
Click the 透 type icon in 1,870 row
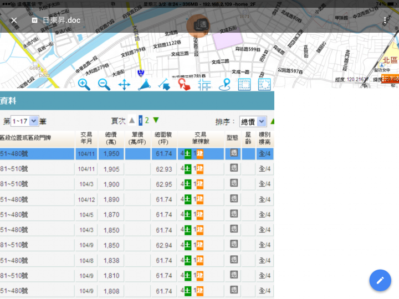point(234,214)
